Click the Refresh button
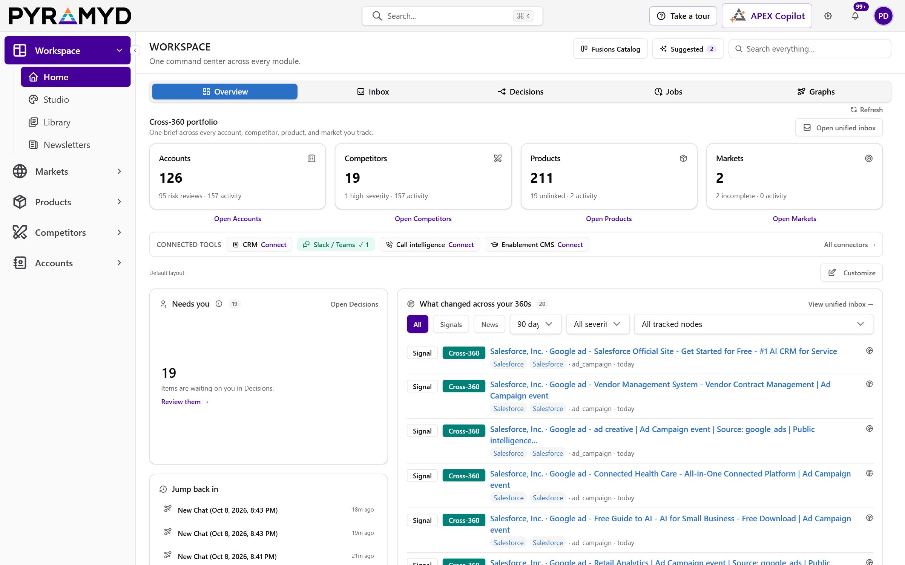Image resolution: width=905 pixels, height=565 pixels. tap(867, 110)
